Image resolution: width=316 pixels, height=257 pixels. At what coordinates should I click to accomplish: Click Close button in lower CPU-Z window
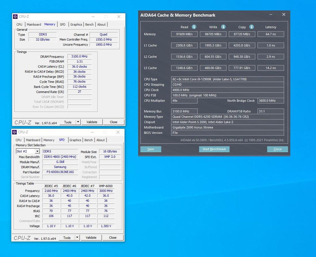pyautogui.click(x=113, y=238)
